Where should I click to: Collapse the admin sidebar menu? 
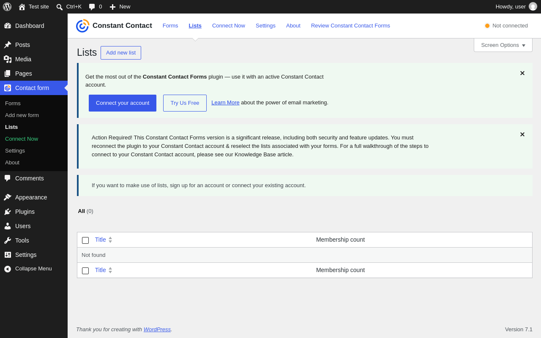34,269
